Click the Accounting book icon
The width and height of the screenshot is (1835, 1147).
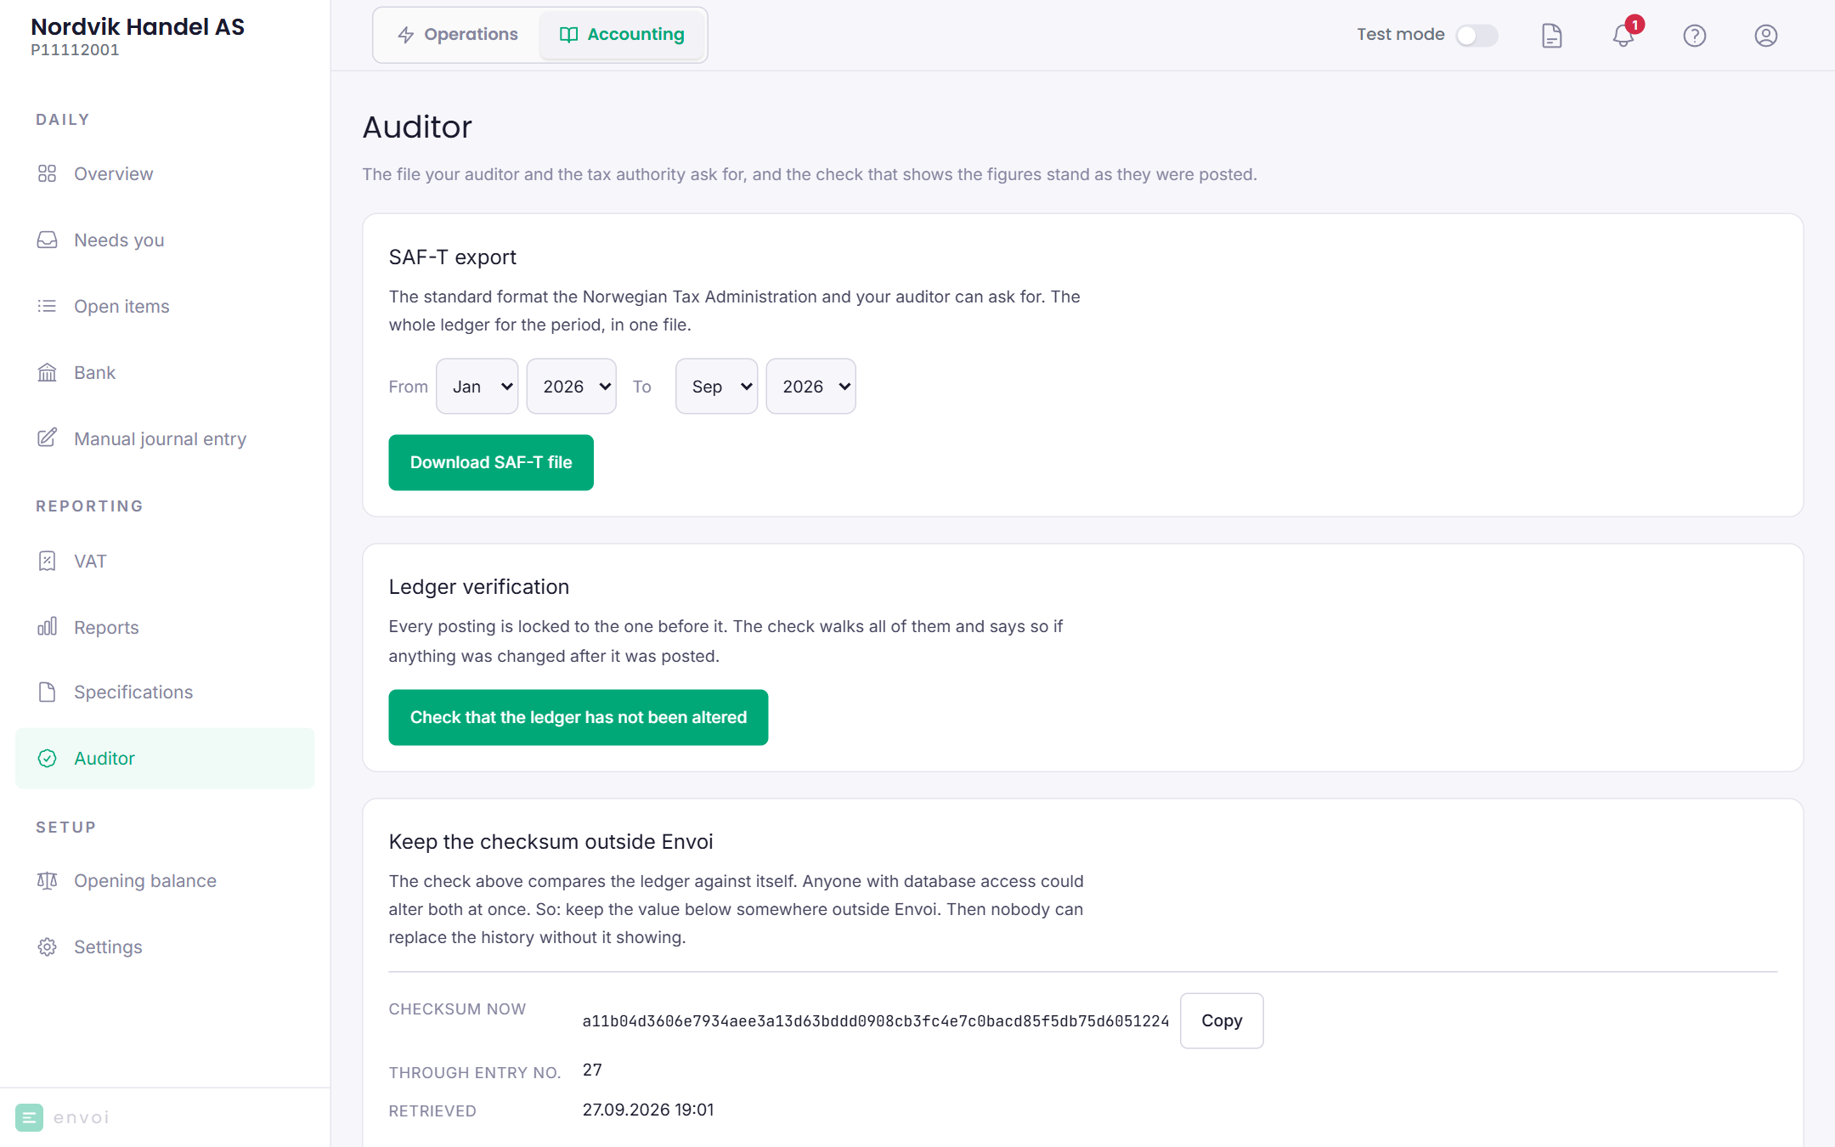coord(568,35)
